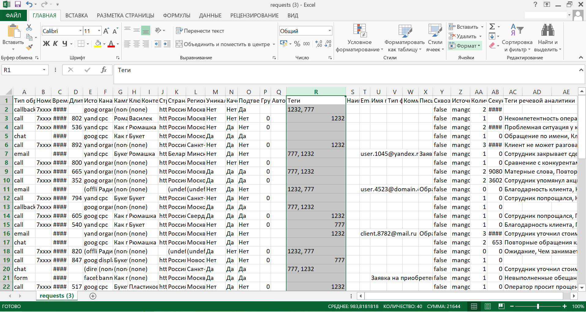Viewport: 586px width, 312px height.
Task: Apply accounting currency format
Action: (x=284, y=44)
